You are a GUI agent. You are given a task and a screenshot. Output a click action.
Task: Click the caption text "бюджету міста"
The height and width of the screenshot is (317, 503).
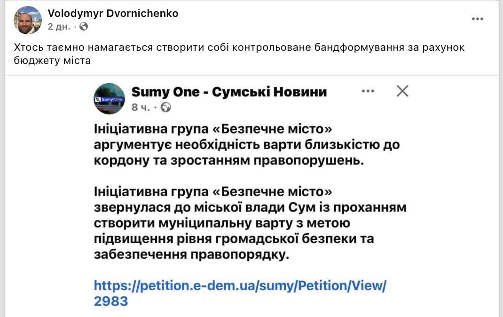click(52, 61)
